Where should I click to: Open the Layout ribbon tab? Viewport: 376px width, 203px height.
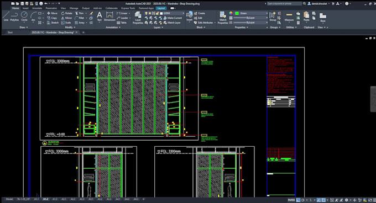click(x=161, y=8)
